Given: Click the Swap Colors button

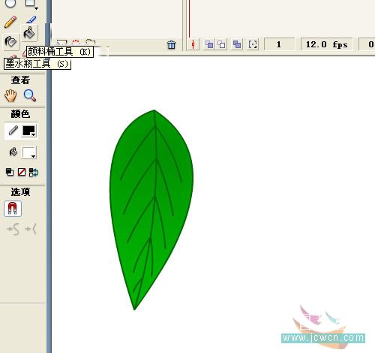Looking at the screenshot, I should pyautogui.click(x=34, y=172).
